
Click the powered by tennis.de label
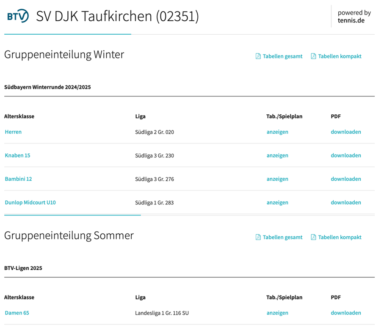(354, 17)
